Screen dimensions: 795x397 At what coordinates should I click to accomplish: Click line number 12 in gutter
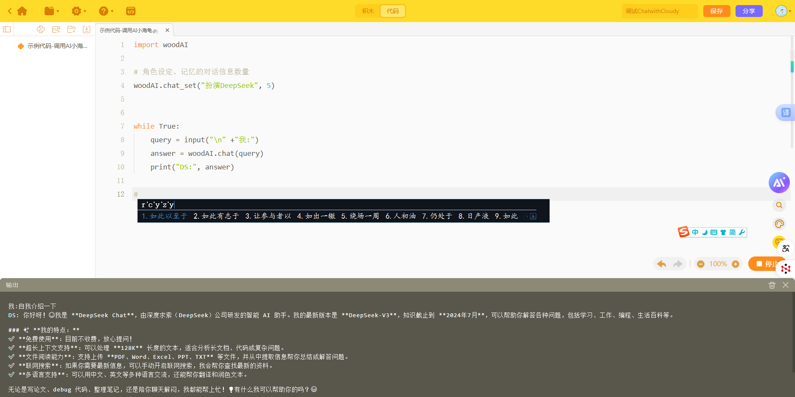pyautogui.click(x=121, y=194)
